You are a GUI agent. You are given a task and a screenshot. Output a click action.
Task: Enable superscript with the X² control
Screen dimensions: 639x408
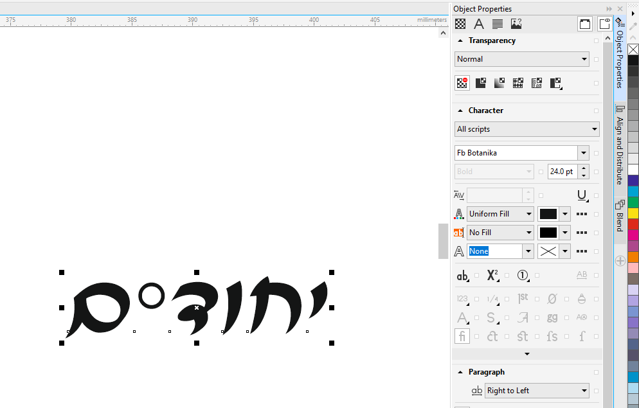coord(492,276)
